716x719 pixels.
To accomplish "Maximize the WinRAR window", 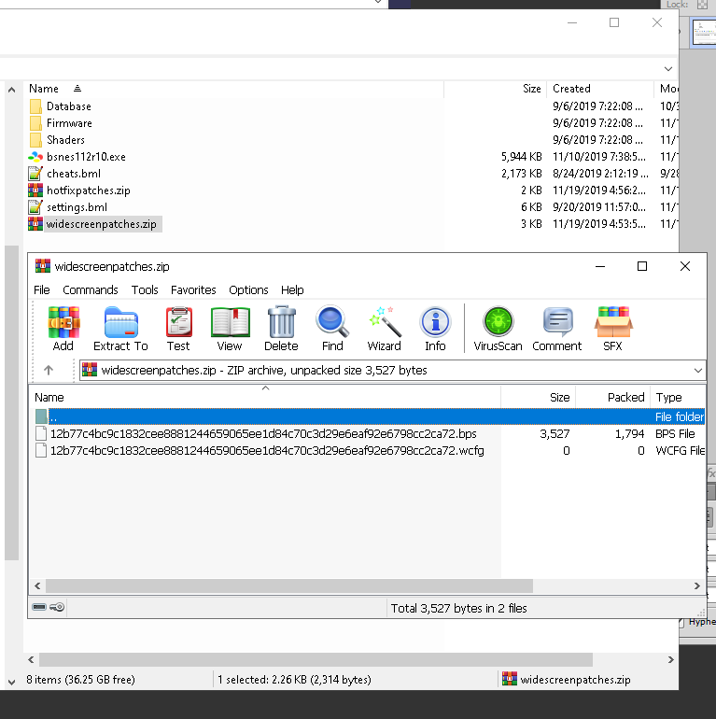I will pos(642,266).
